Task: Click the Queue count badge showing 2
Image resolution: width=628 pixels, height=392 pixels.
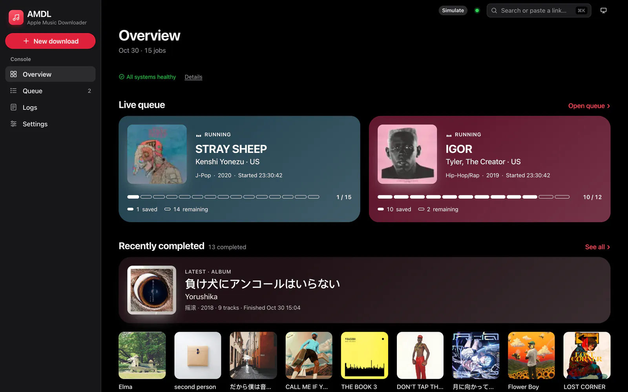Action: [89, 91]
